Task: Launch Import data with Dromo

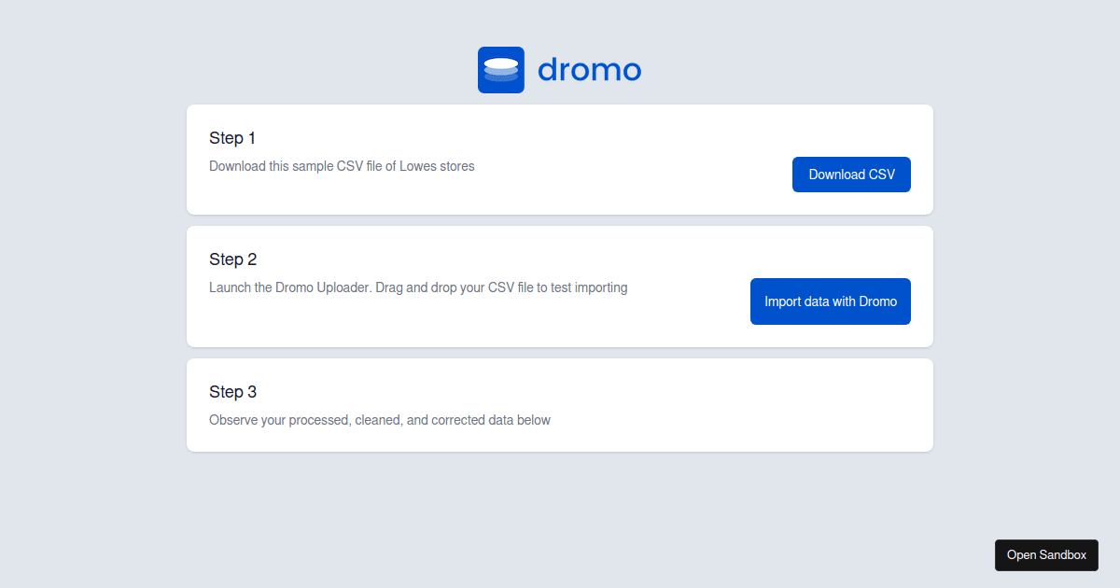Action: tap(831, 301)
